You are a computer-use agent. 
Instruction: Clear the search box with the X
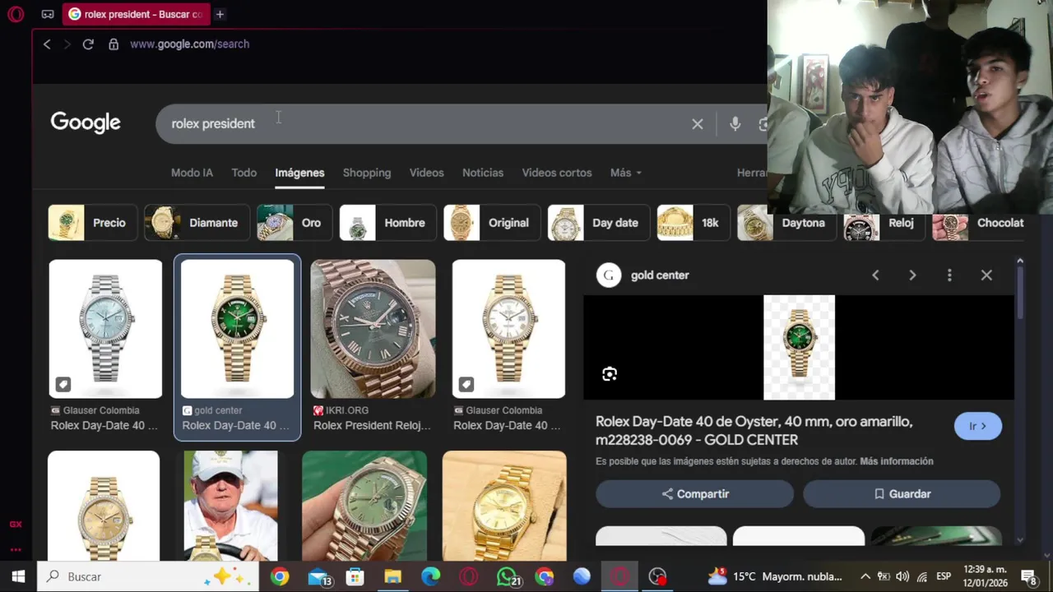coord(698,124)
